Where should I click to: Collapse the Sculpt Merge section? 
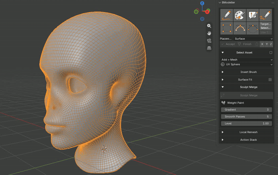[223, 87]
